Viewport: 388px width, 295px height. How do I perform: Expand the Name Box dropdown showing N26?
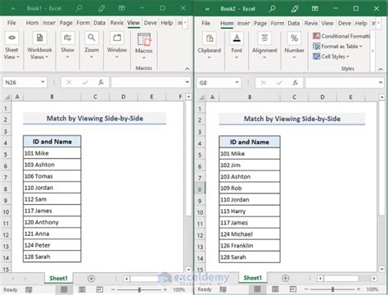point(43,82)
